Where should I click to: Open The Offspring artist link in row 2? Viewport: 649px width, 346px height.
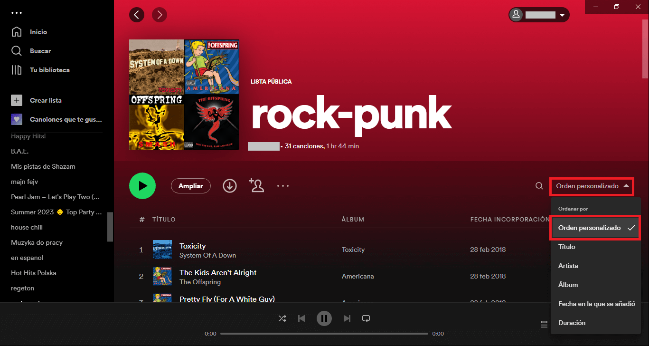pyautogui.click(x=200, y=282)
